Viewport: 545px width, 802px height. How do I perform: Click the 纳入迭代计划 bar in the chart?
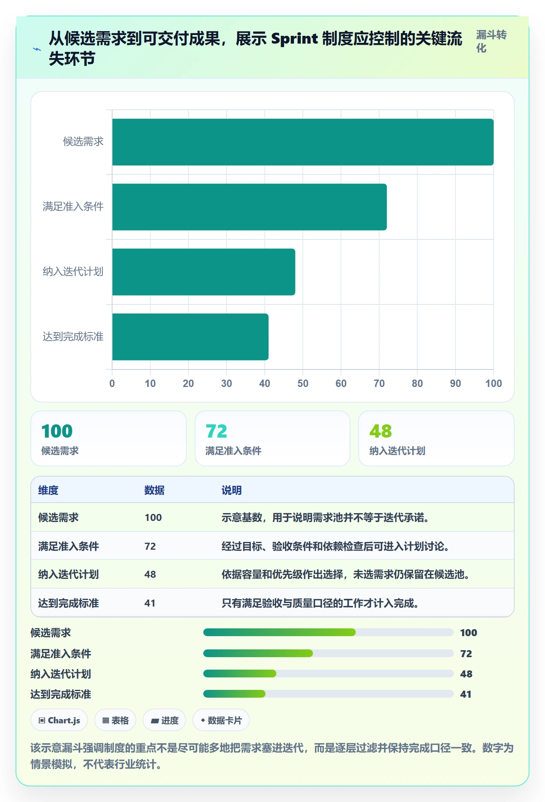pos(204,272)
